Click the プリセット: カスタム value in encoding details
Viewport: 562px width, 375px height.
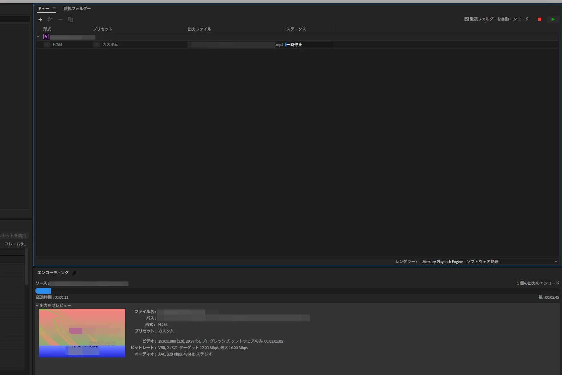coord(166,331)
